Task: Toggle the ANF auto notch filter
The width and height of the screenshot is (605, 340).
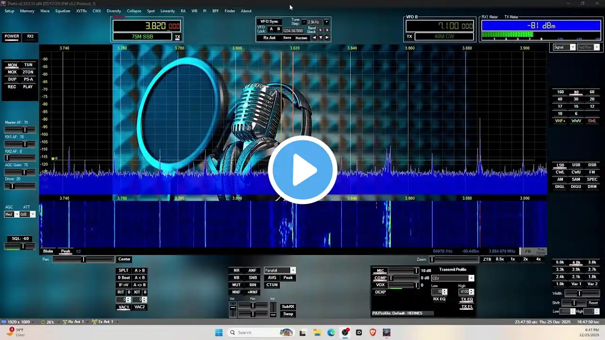Action: coord(252,271)
